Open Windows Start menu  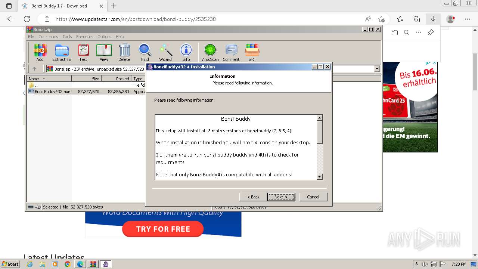pos(10,264)
